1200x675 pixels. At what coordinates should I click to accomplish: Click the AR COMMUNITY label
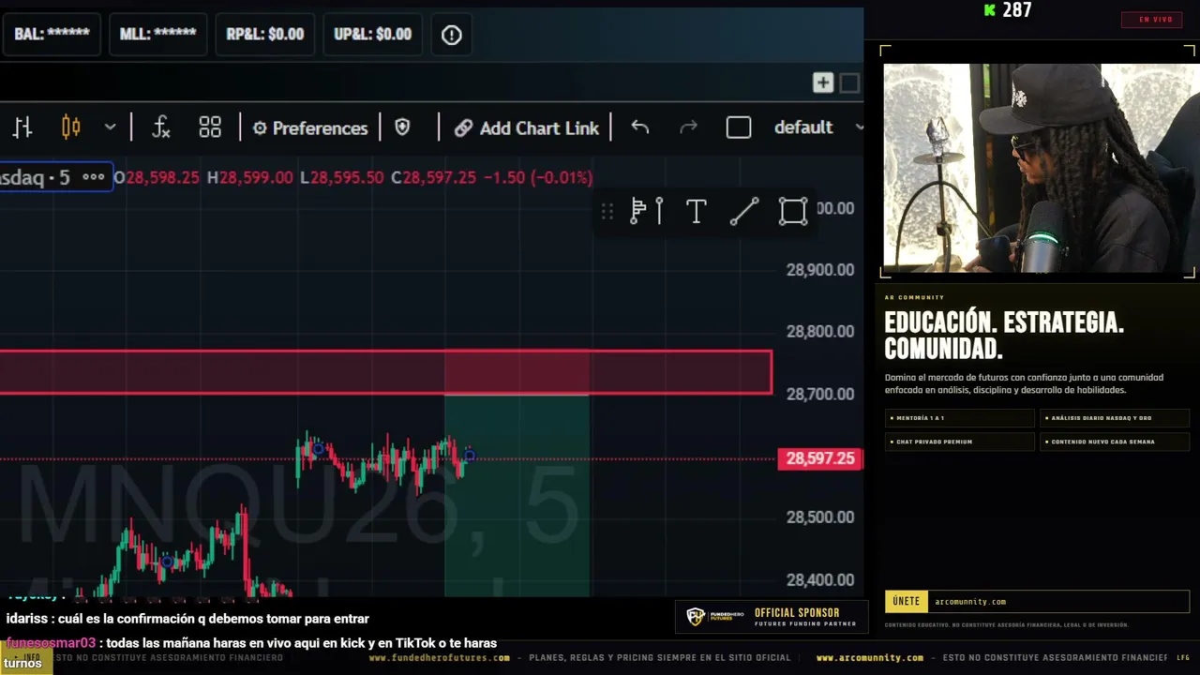click(914, 297)
